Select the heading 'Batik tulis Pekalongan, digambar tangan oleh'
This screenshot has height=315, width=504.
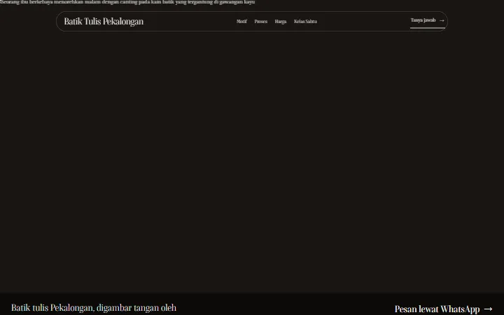94,307
